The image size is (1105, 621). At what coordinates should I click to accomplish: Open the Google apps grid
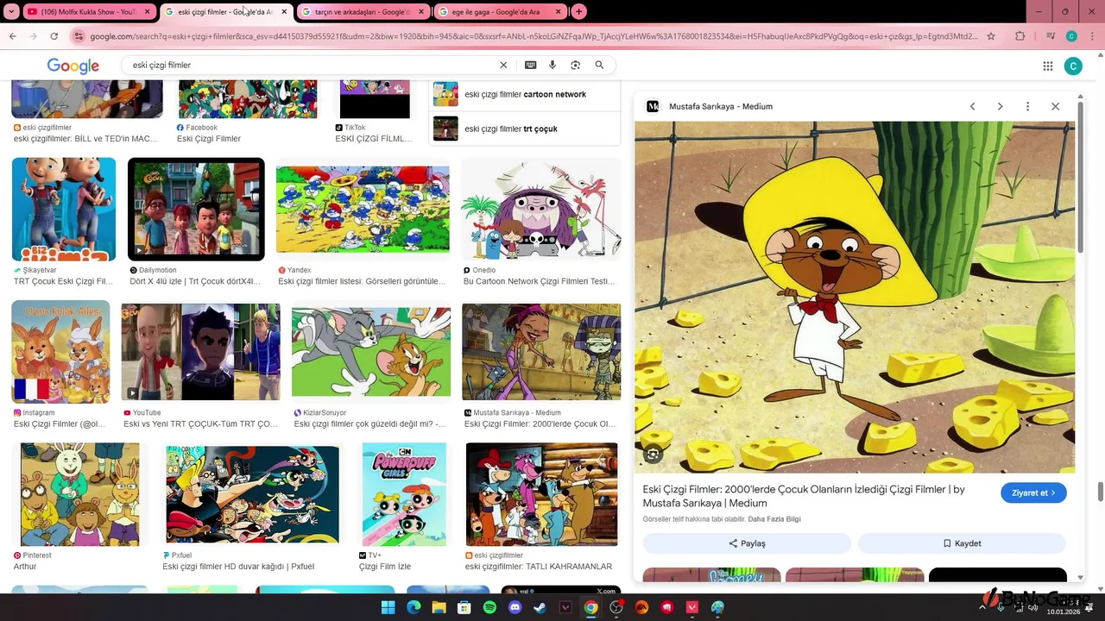click(1047, 66)
